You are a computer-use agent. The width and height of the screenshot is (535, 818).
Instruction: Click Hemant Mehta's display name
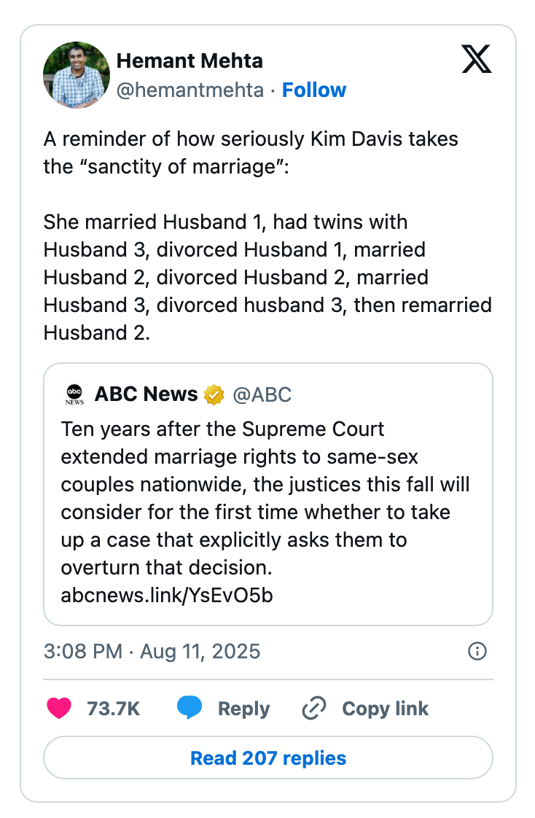[x=190, y=61]
